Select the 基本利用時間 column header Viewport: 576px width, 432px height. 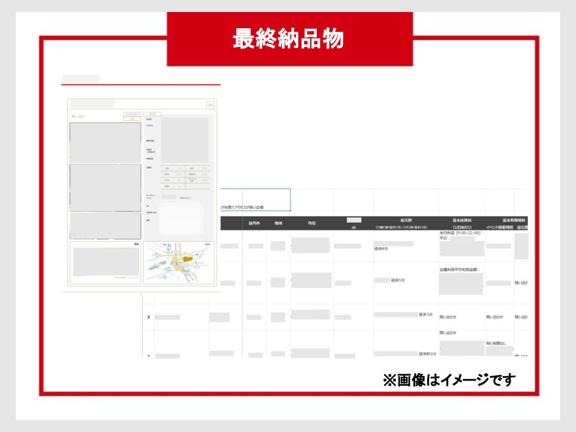tap(514, 220)
